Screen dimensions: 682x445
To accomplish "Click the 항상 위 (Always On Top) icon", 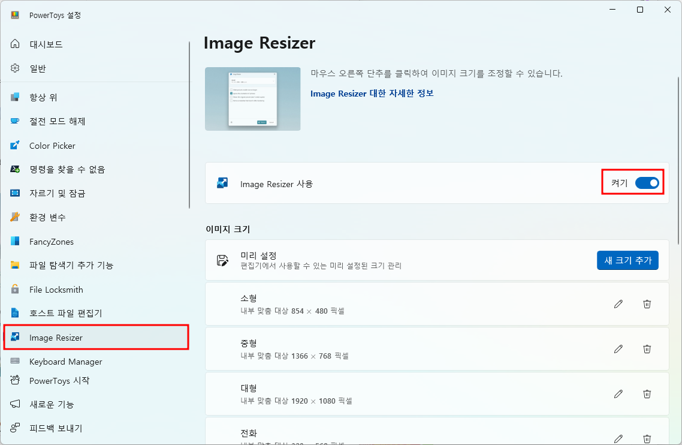I will point(15,97).
